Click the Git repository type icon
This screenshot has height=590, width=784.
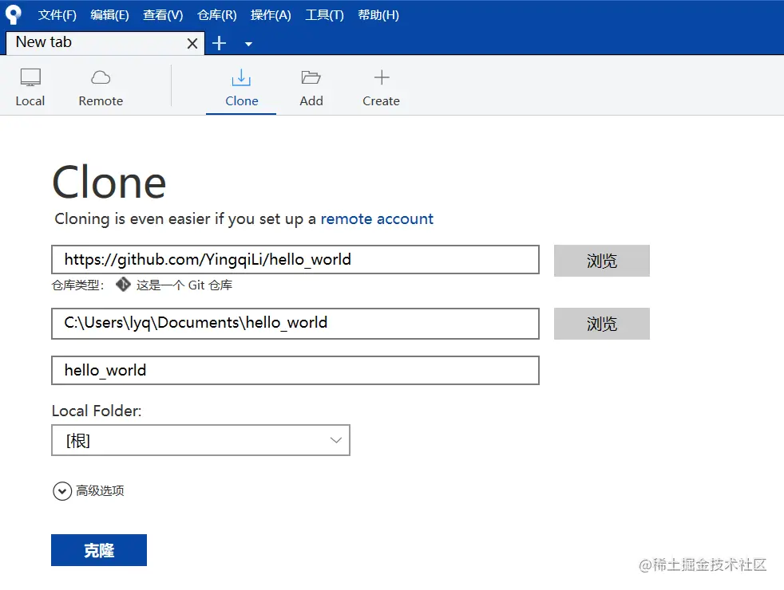123,285
